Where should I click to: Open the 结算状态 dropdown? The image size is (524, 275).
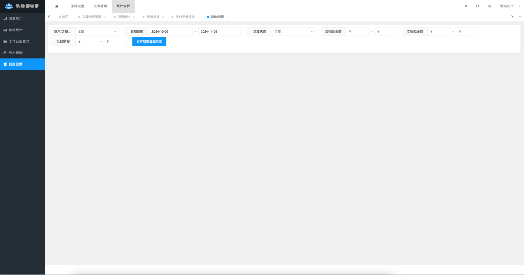(x=293, y=31)
